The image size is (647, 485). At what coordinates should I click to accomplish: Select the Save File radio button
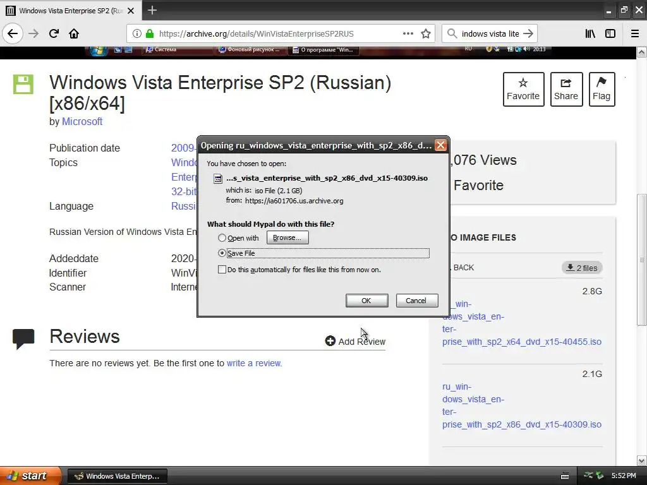[x=222, y=253]
